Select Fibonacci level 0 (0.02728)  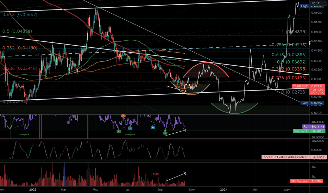pyautogui.click(x=294, y=92)
